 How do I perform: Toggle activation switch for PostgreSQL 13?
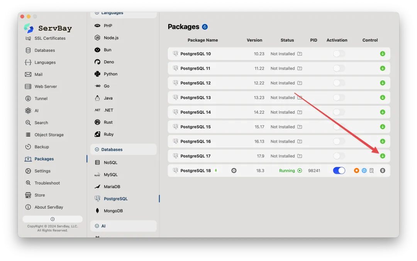point(339,98)
